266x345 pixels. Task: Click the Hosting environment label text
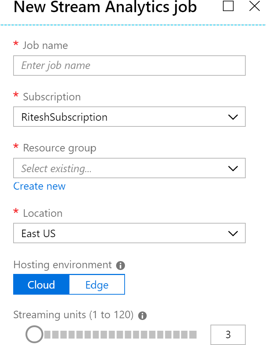(x=63, y=265)
